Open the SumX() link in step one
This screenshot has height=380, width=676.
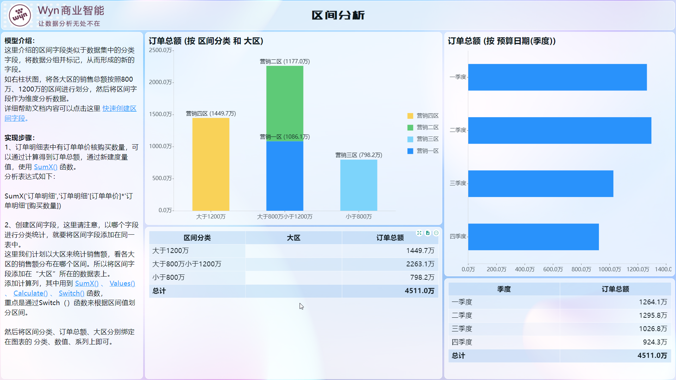45,167
